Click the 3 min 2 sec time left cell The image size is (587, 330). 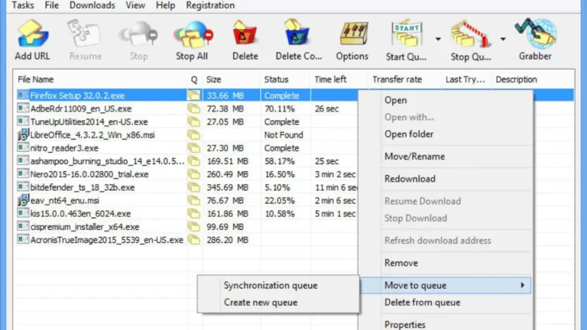pyautogui.click(x=335, y=174)
